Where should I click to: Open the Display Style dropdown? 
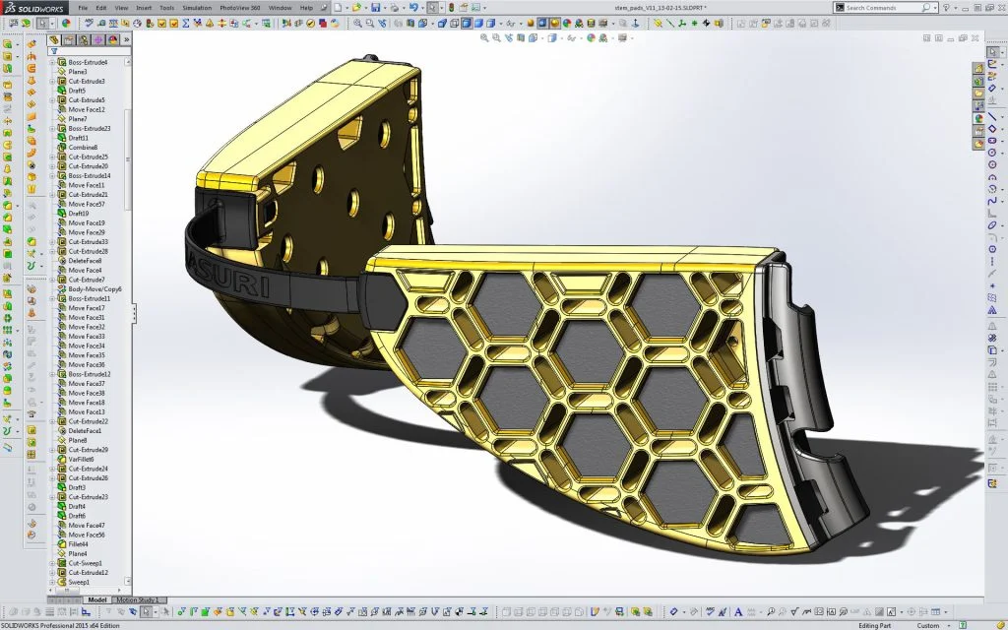coord(562,37)
